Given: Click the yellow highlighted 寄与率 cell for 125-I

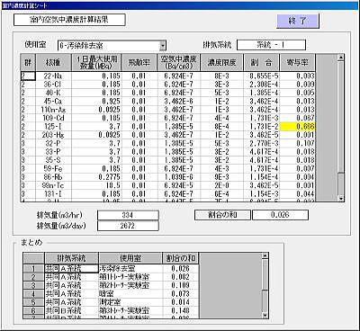Looking at the screenshot, I should pyautogui.click(x=297, y=126).
